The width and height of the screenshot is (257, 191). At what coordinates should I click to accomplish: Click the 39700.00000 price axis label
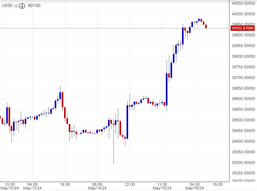click(x=243, y=77)
